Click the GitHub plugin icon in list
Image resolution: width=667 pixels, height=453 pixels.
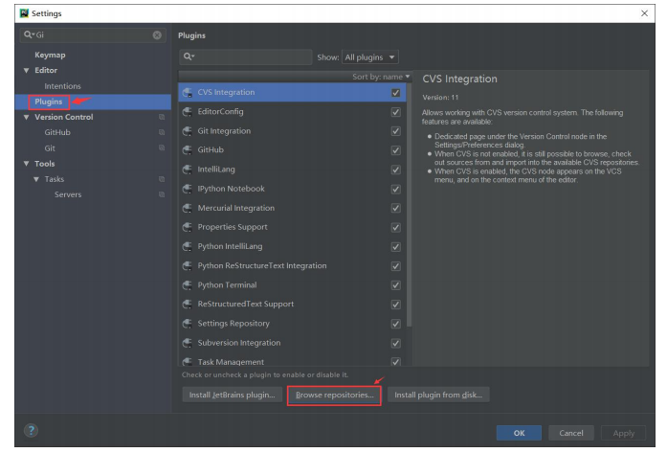click(x=188, y=149)
